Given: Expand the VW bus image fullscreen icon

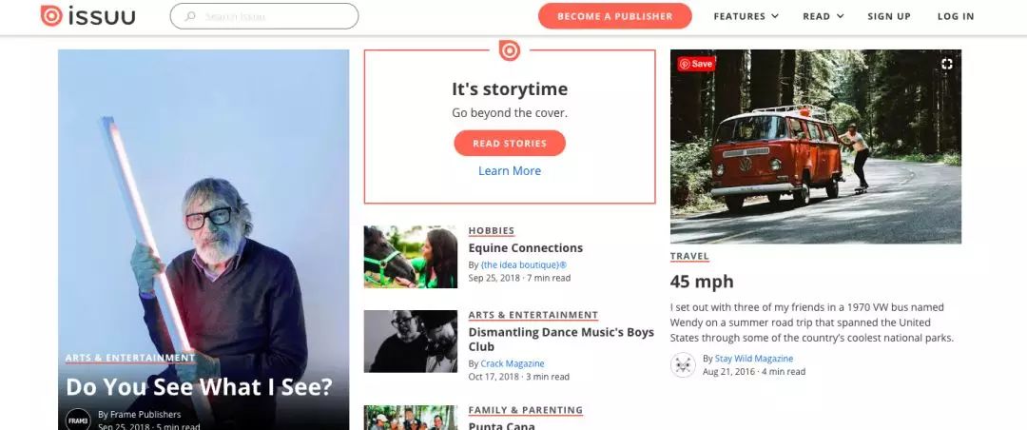Looking at the screenshot, I should [946, 64].
